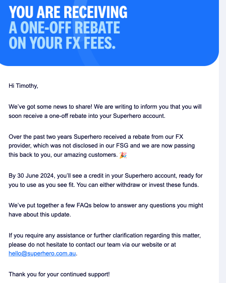Click the "ON YOUR FX FEES." headline line
226x283 pixels.
[x=62, y=43]
